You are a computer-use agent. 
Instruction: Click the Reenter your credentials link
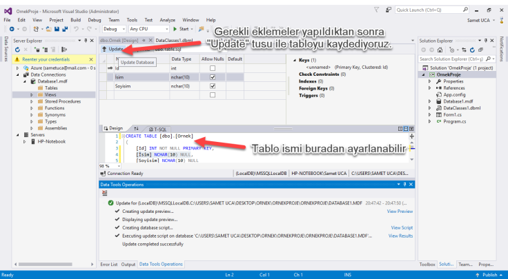tap(46, 59)
